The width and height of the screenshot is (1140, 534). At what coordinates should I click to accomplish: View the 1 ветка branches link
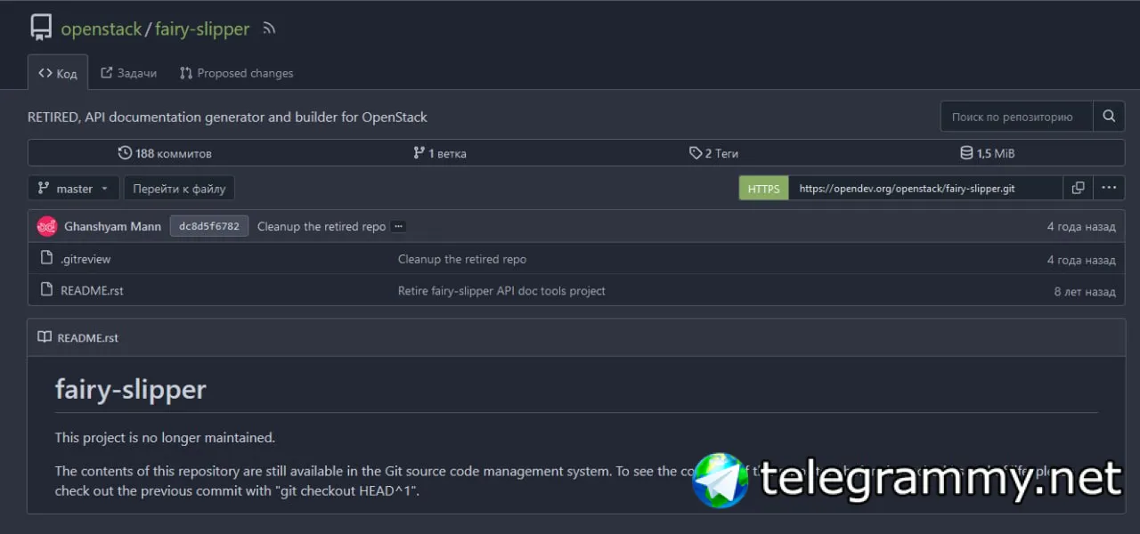[x=440, y=153]
